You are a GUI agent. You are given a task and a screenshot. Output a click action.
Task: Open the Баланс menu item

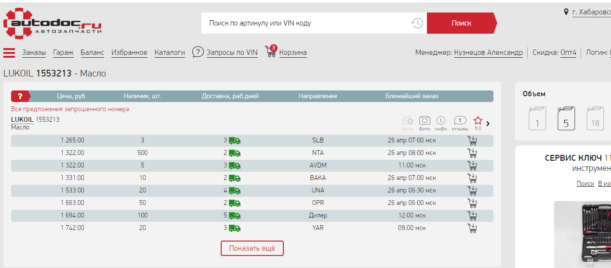point(92,52)
